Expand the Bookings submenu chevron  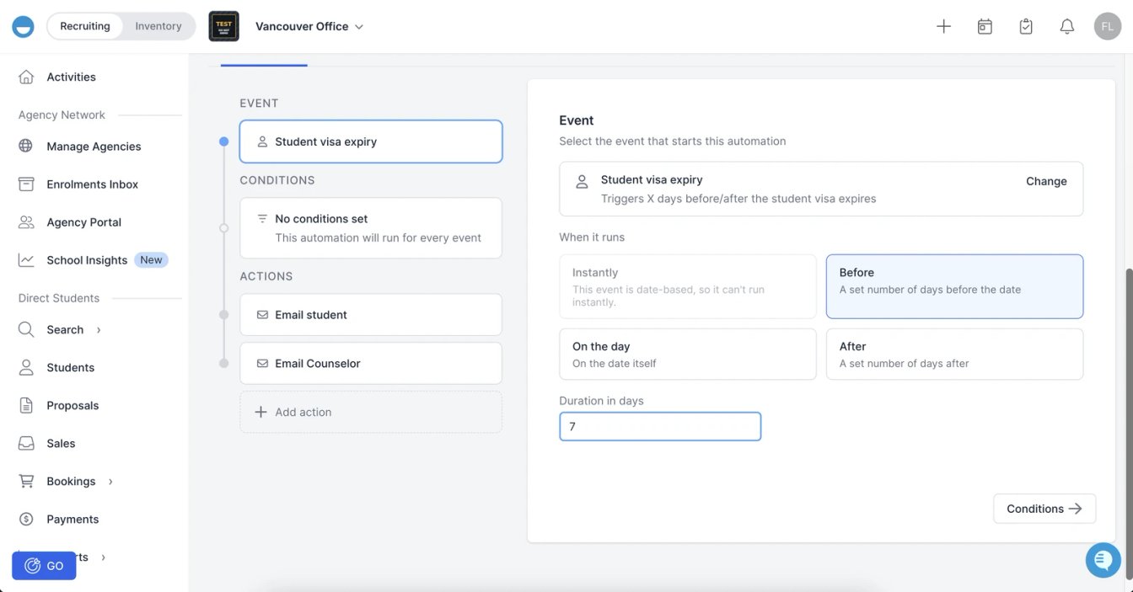coord(110,481)
